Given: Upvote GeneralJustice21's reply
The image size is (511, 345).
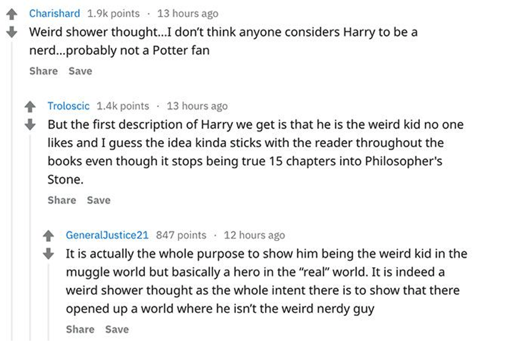Looking at the screenshot, I should click(x=48, y=237).
